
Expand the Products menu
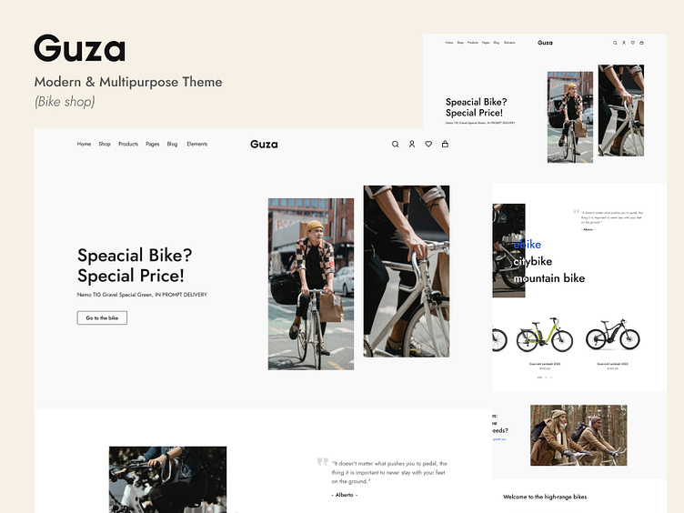tap(128, 144)
